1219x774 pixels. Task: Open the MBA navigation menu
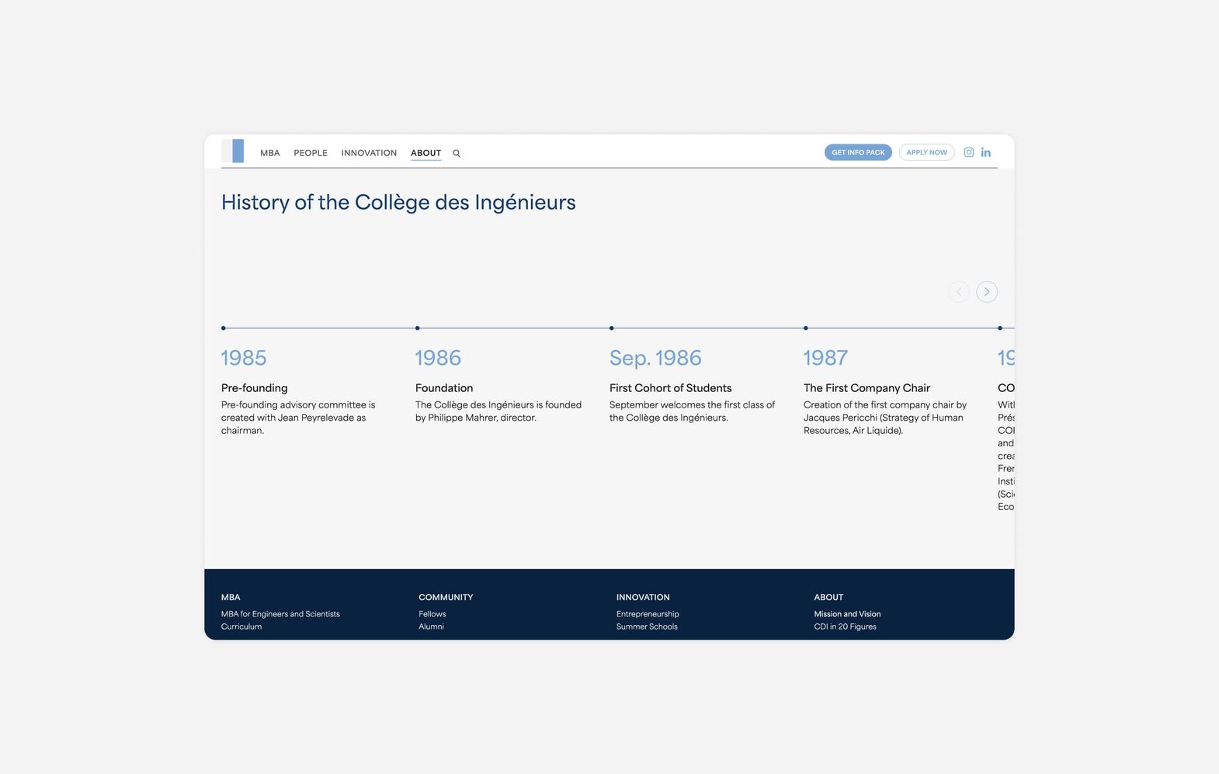coord(269,153)
